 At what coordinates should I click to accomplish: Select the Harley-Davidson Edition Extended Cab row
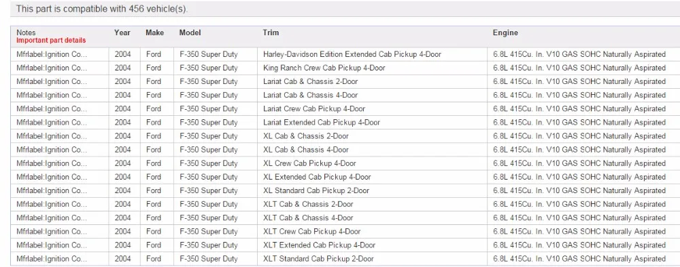coord(345,54)
